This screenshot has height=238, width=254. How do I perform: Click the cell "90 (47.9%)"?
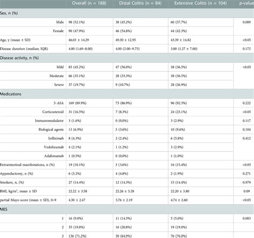[77, 31]
